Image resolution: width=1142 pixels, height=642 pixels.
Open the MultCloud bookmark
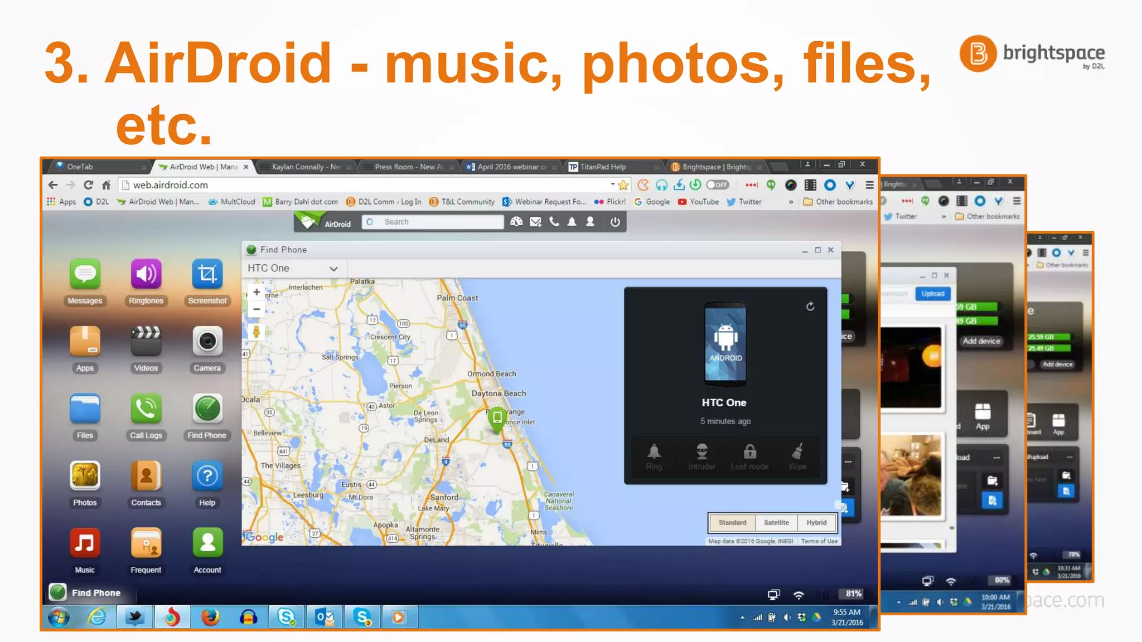tap(231, 202)
